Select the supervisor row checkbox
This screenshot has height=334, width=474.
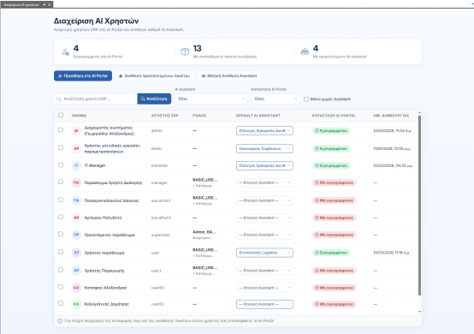61,234
